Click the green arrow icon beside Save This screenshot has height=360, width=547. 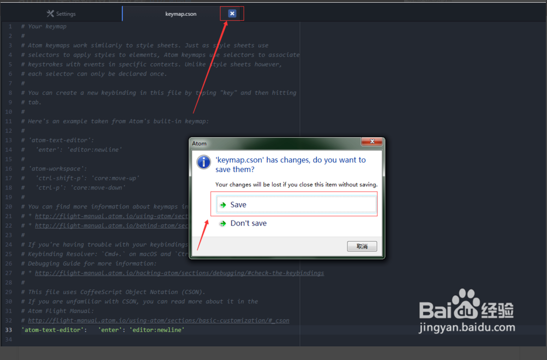223,205
